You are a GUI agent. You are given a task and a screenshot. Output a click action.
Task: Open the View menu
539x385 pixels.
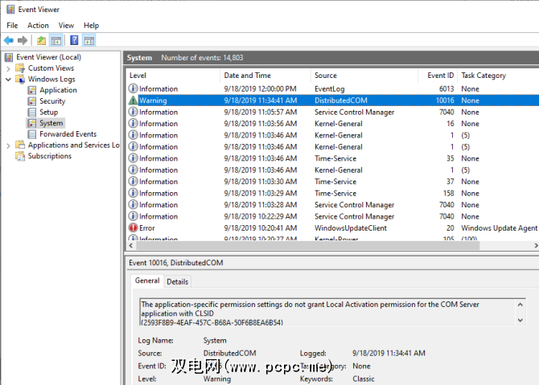pyautogui.click(x=67, y=26)
